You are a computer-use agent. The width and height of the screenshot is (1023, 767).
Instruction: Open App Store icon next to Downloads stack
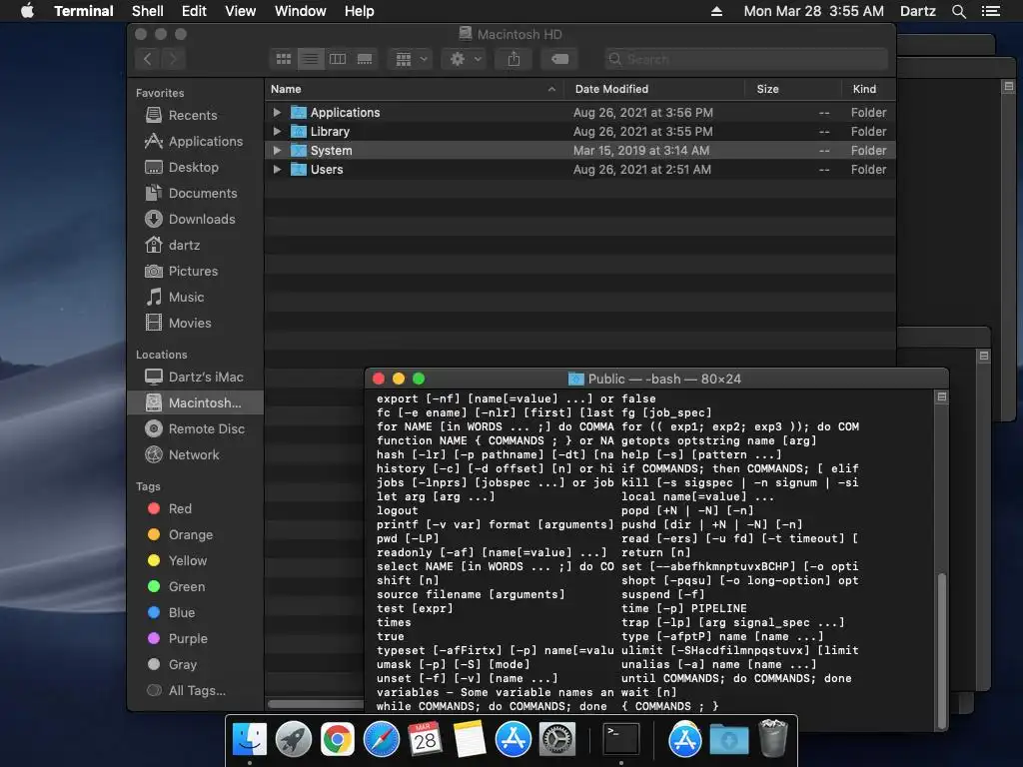coord(684,740)
